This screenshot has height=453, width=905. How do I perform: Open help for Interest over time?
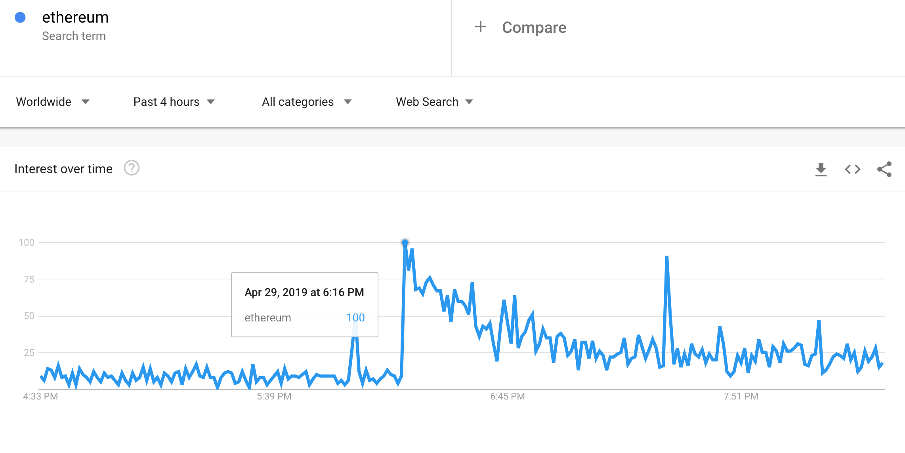tap(132, 168)
